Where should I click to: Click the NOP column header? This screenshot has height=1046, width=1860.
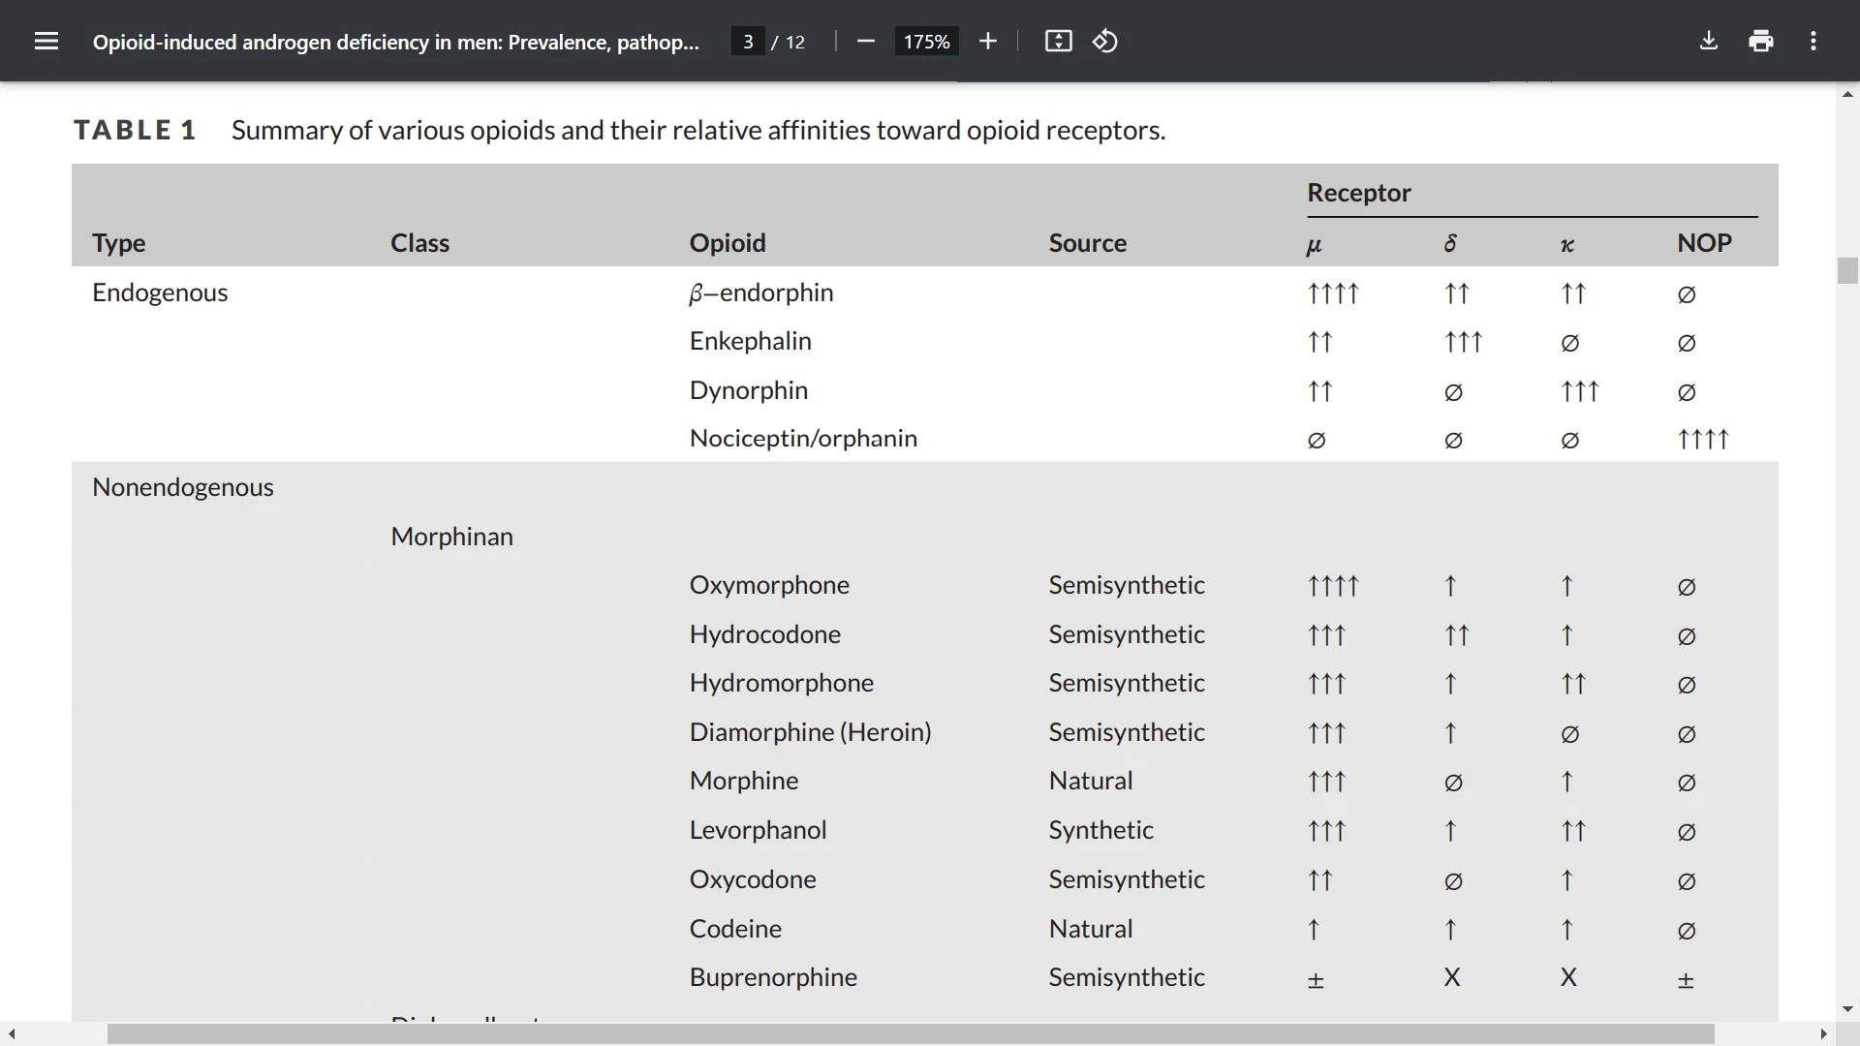pyautogui.click(x=1704, y=243)
